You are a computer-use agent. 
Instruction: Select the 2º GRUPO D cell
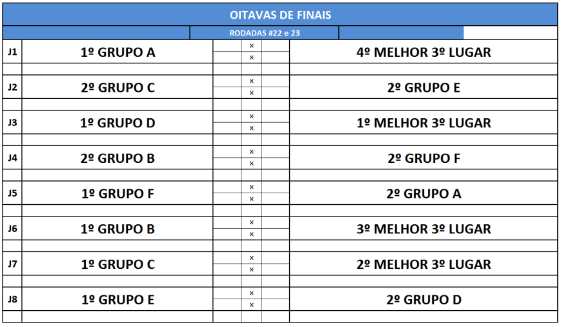(x=423, y=300)
